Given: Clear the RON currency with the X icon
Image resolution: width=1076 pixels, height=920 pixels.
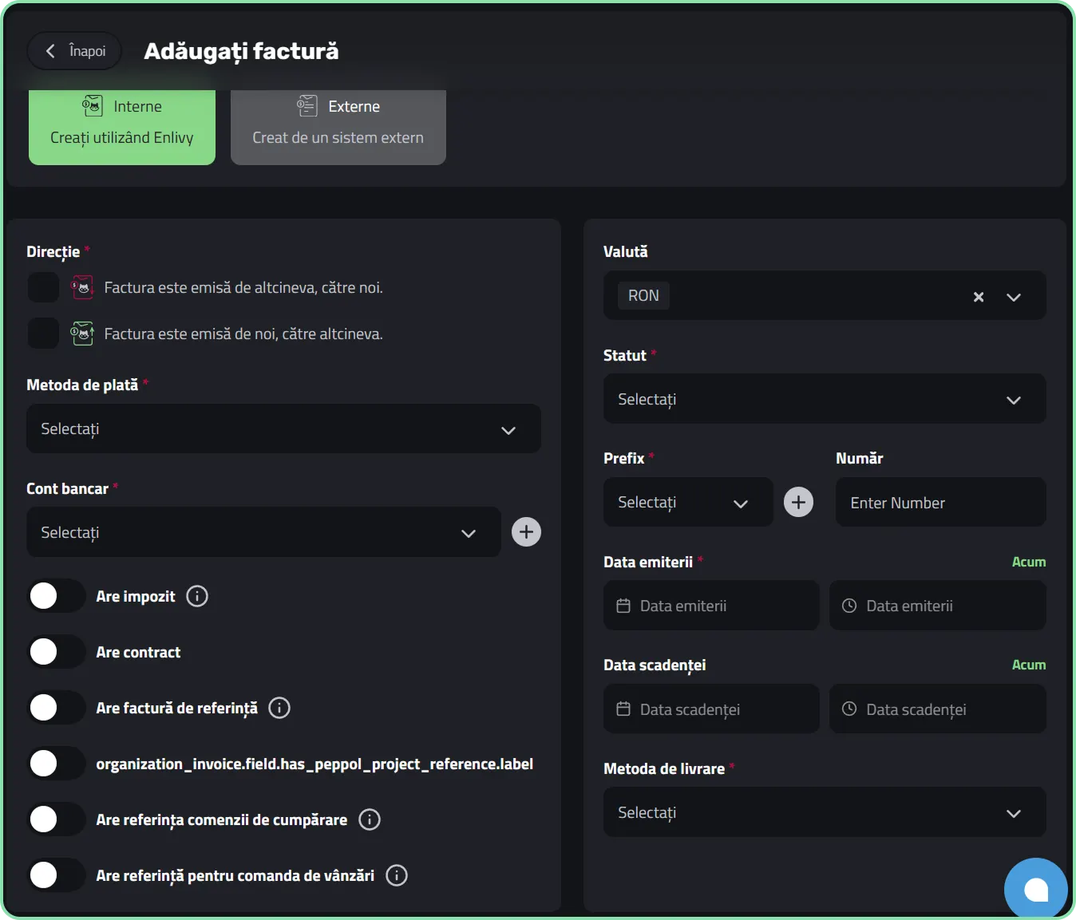Looking at the screenshot, I should click(979, 297).
